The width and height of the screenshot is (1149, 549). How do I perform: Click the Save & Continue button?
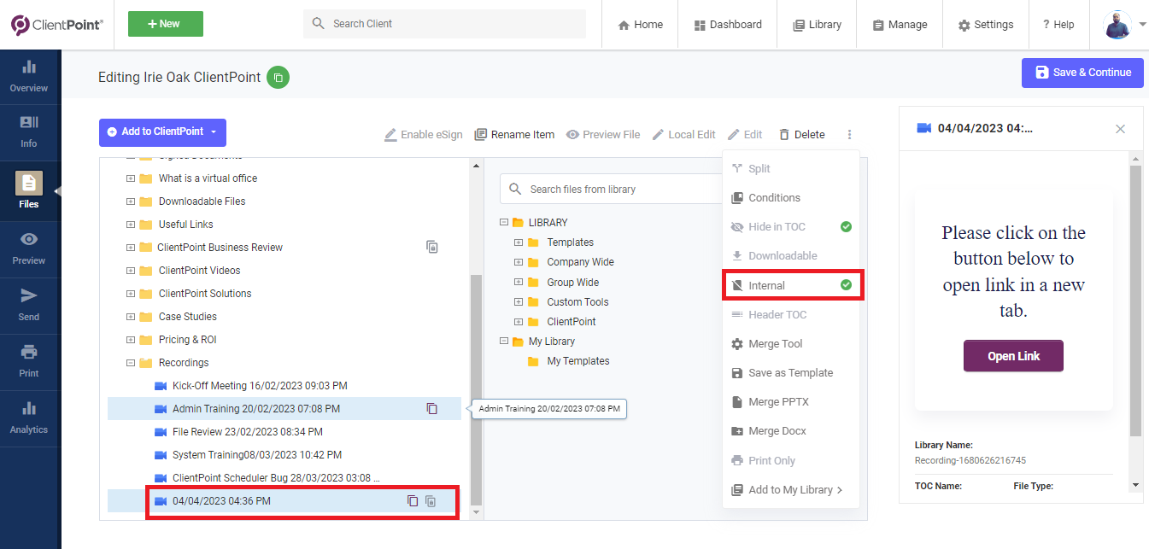point(1082,73)
